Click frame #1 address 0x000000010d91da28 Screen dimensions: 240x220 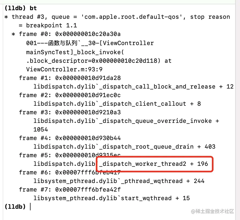(88, 78)
